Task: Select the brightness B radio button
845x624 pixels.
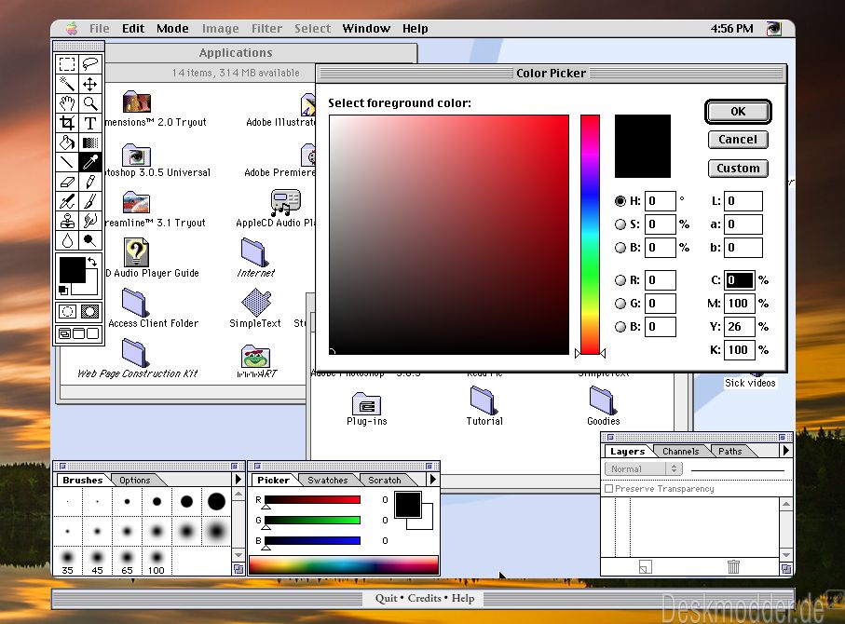Action: click(x=620, y=248)
